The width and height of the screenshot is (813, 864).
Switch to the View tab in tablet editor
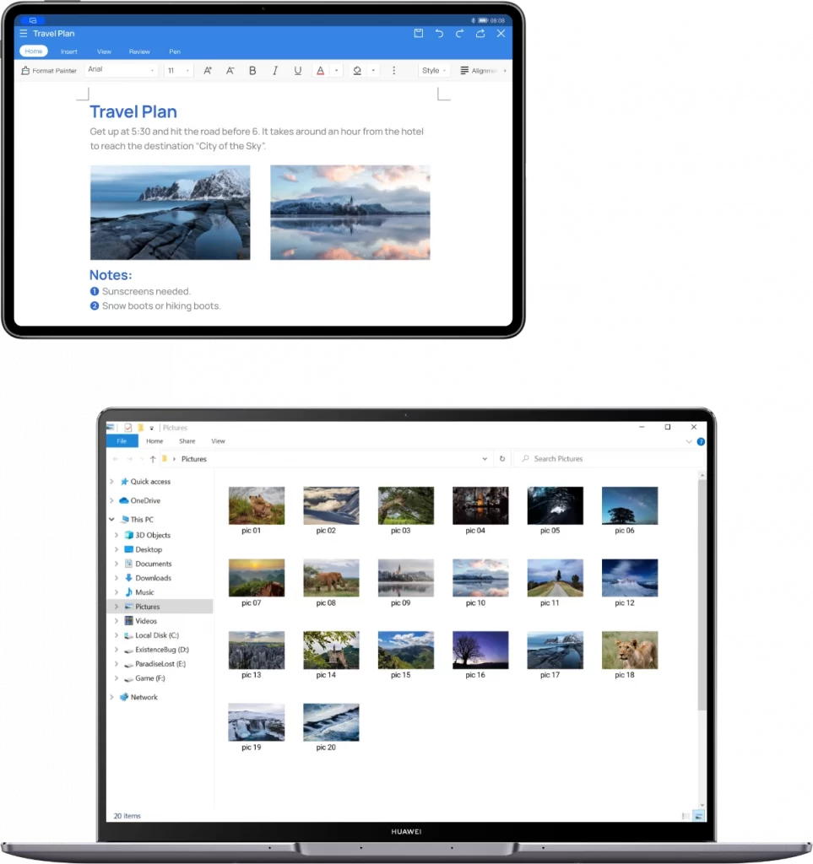pos(104,51)
